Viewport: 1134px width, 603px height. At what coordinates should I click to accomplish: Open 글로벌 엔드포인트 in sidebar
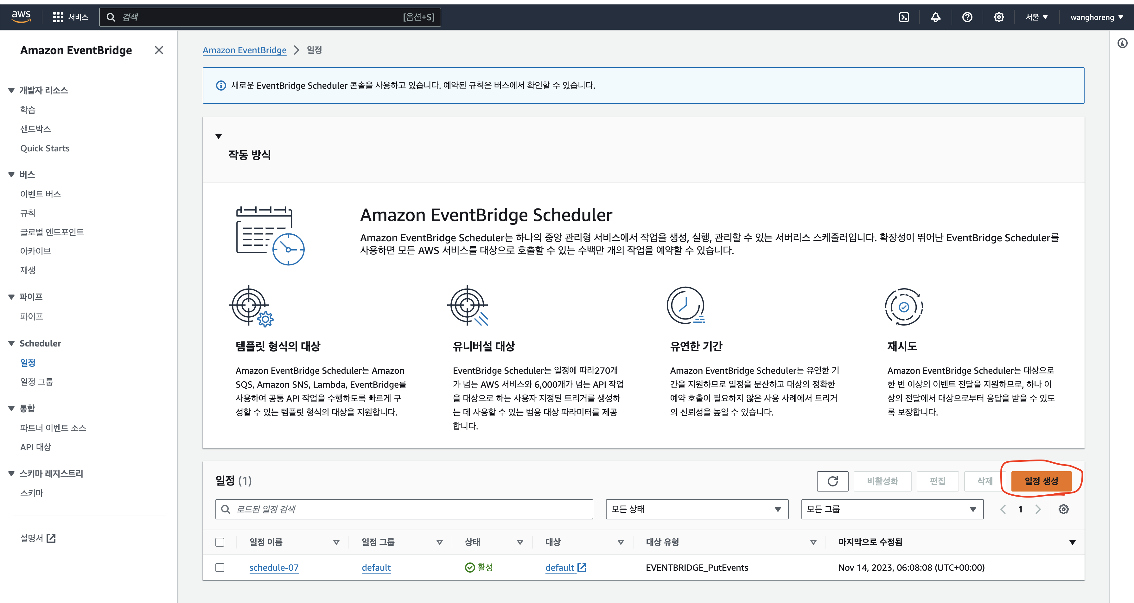[52, 232]
